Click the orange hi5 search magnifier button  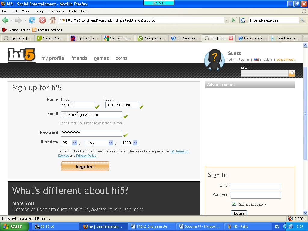point(292,73)
